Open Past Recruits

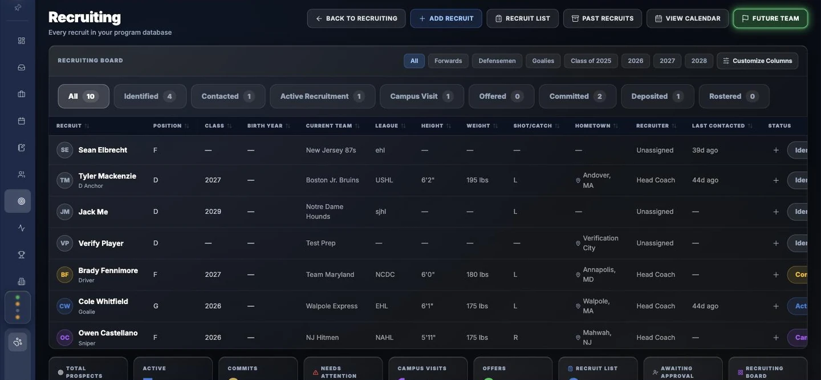pos(603,18)
